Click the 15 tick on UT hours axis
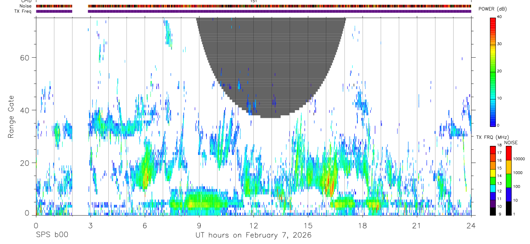Viewport: 530px width, 244px height. click(x=308, y=225)
